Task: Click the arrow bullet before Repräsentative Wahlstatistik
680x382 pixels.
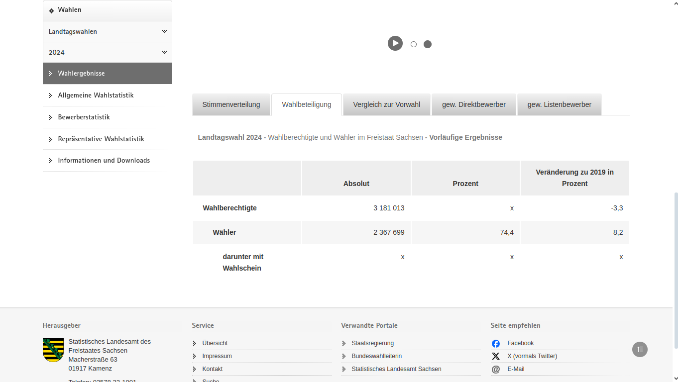Action: click(x=51, y=139)
